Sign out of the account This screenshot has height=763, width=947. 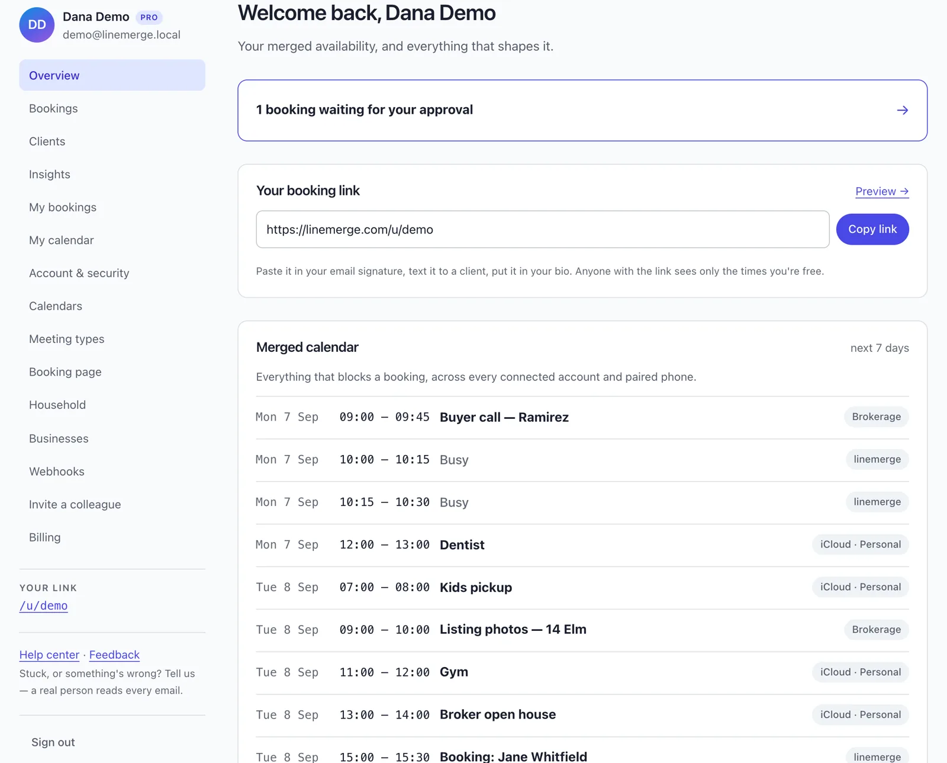coord(53,742)
